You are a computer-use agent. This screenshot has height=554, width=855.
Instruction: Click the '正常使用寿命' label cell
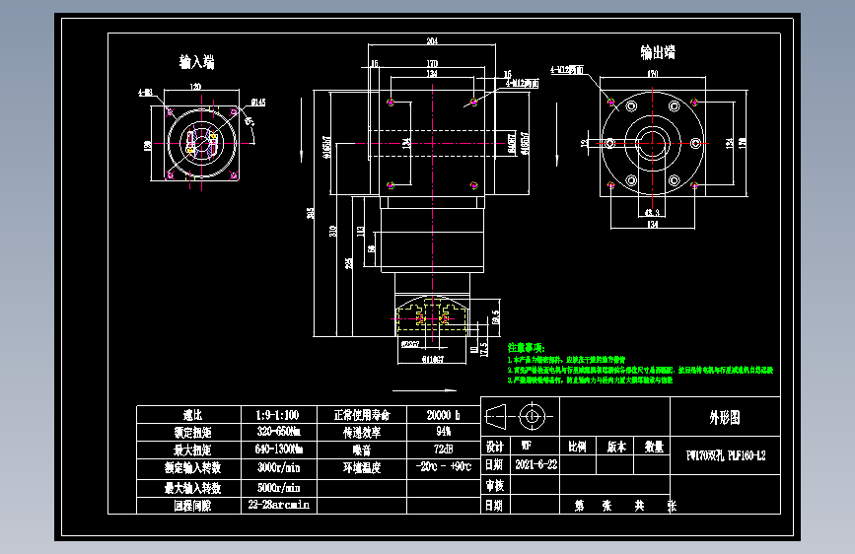pyautogui.click(x=362, y=415)
